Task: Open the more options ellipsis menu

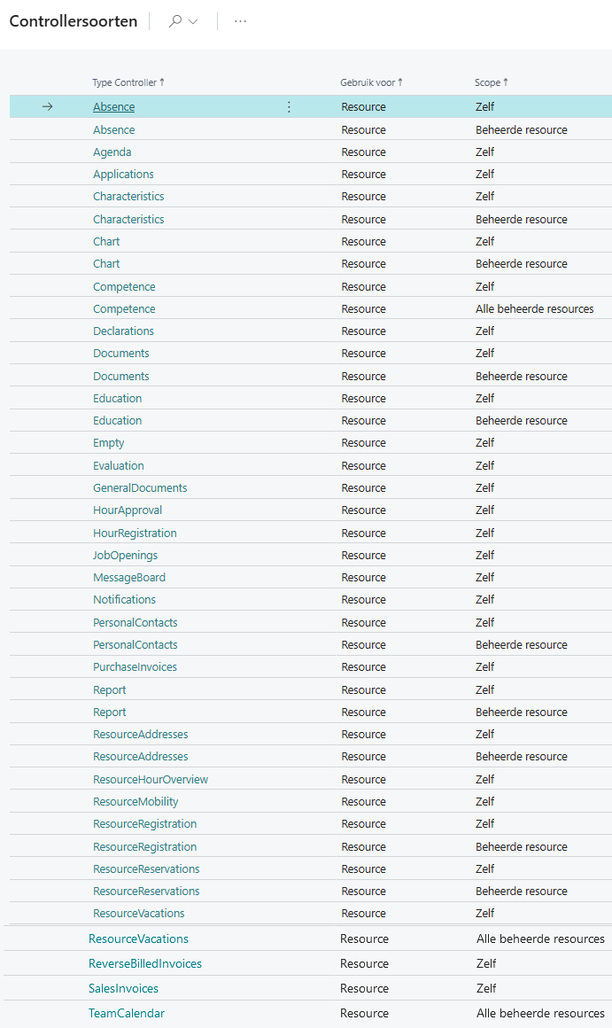Action: [240, 21]
